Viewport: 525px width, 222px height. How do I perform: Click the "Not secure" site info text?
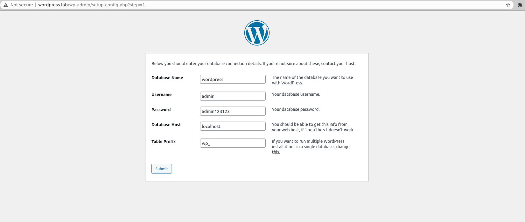[x=22, y=5]
